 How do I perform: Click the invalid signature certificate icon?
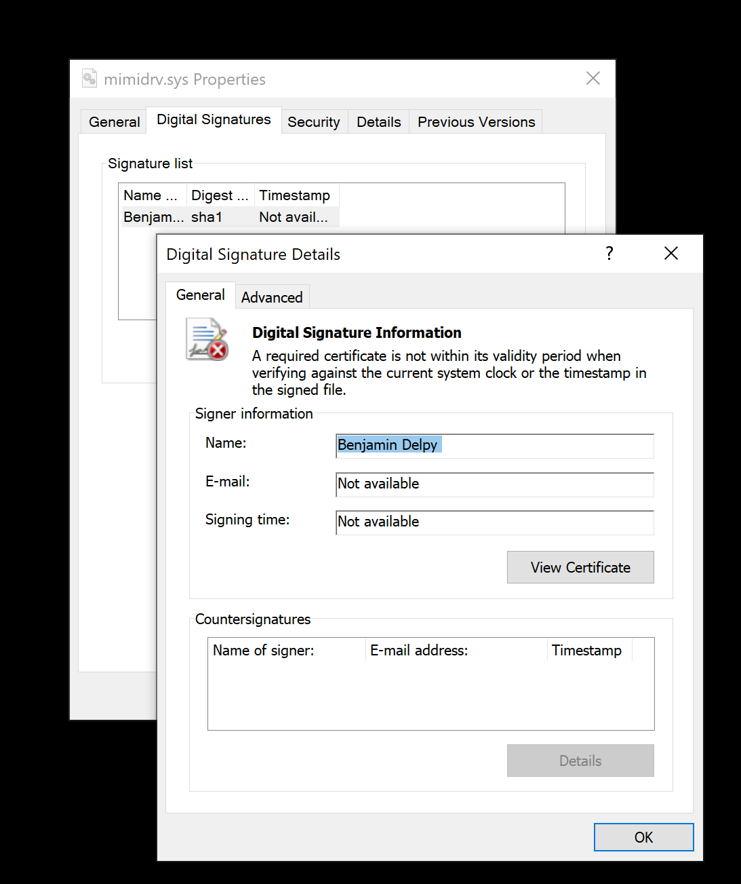click(x=207, y=339)
